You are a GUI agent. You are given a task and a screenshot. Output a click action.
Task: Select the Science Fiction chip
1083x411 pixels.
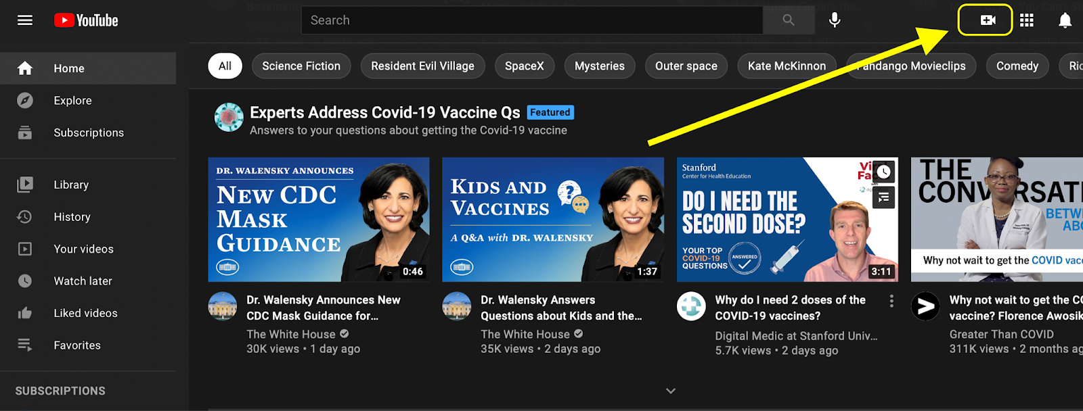coord(301,66)
